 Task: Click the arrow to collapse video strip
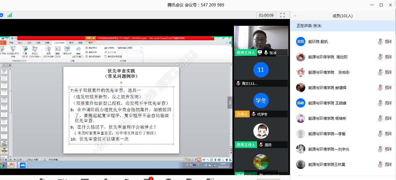pos(230,103)
